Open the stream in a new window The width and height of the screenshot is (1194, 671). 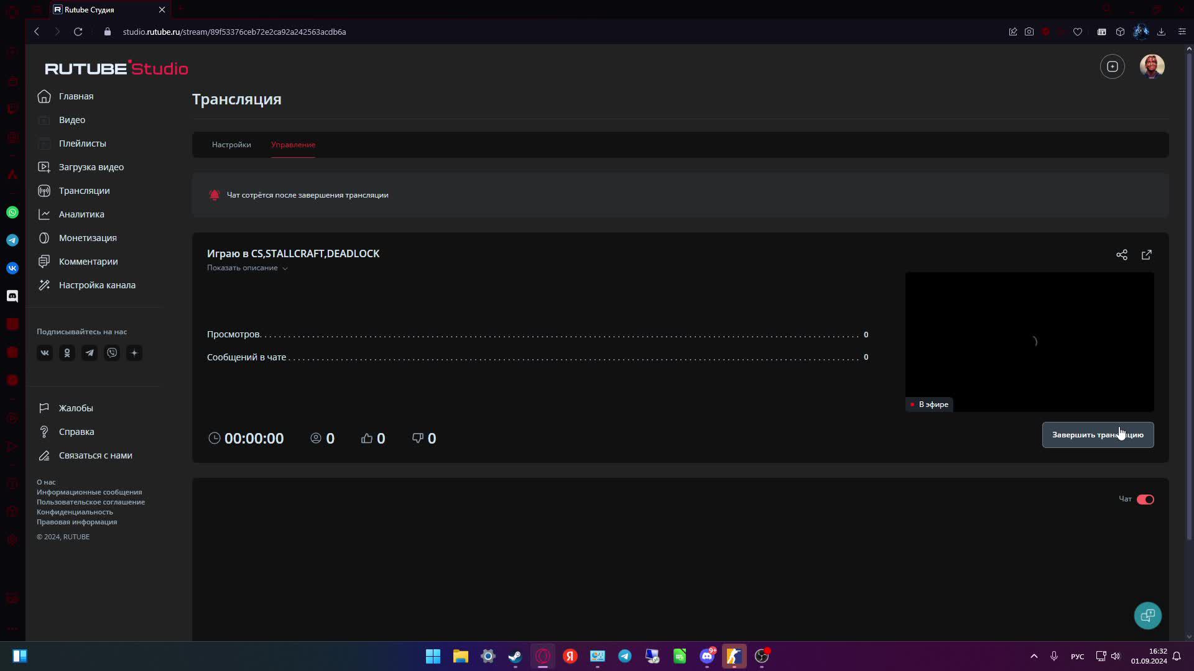(x=1146, y=255)
